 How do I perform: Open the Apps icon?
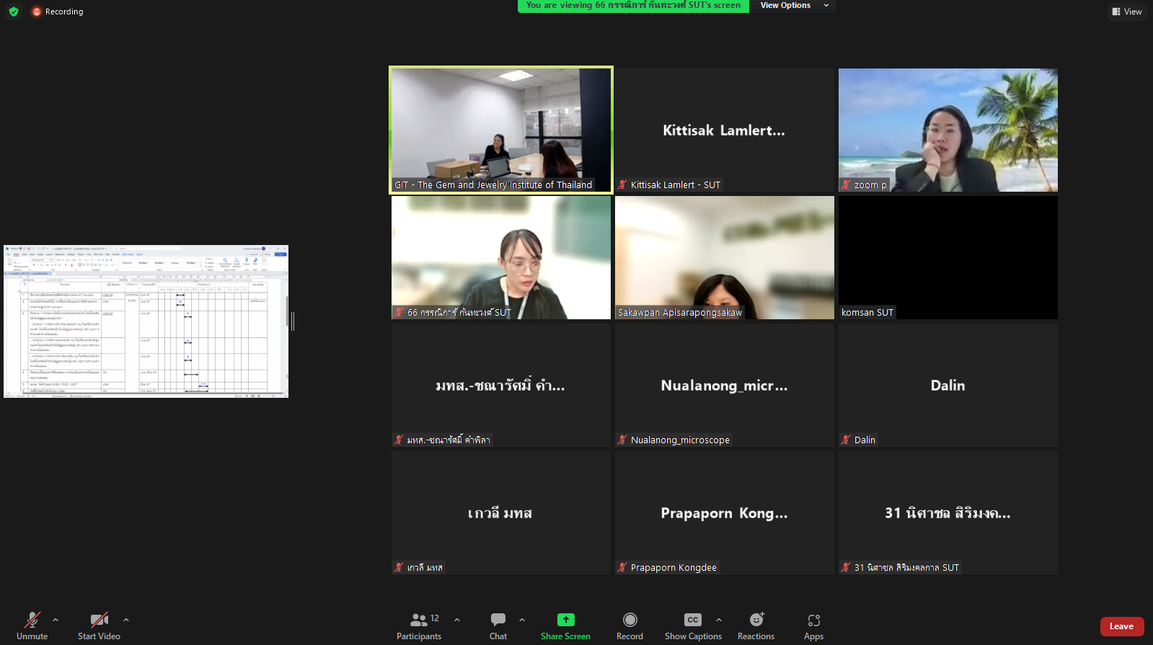click(813, 620)
